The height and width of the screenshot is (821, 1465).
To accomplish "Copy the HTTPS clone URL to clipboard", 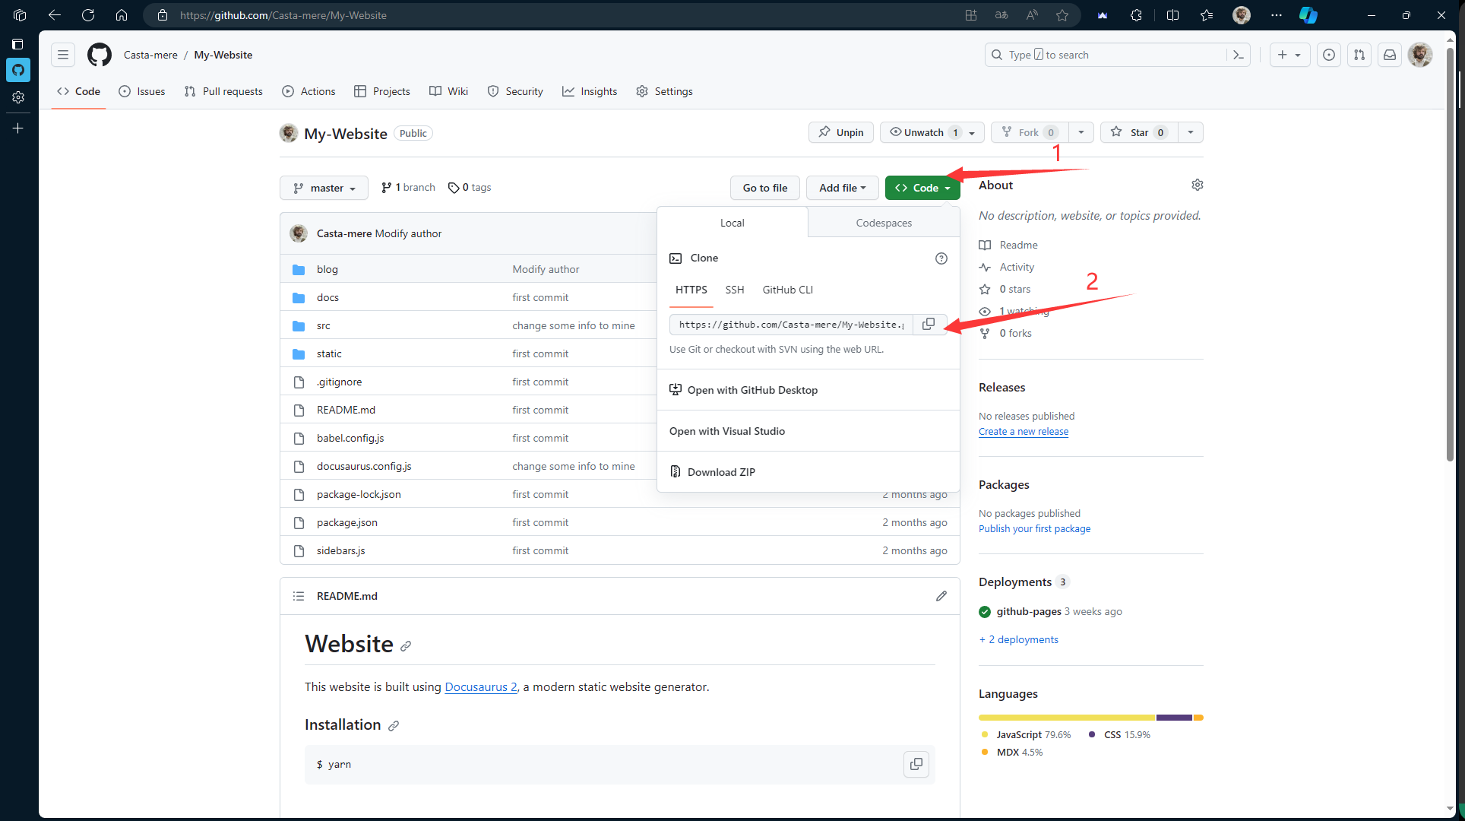I will tap(928, 325).
